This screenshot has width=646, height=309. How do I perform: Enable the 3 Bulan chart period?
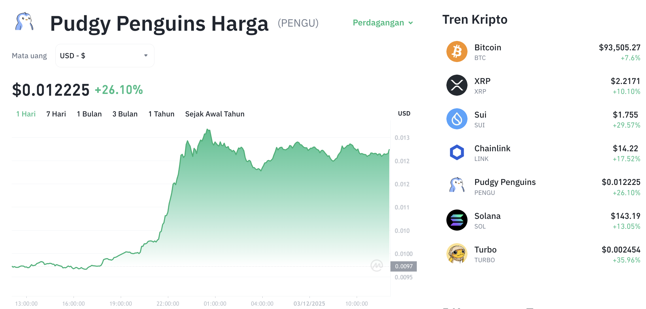tap(125, 114)
